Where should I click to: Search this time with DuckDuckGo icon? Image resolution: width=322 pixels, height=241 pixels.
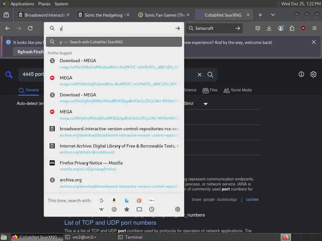[139, 201]
